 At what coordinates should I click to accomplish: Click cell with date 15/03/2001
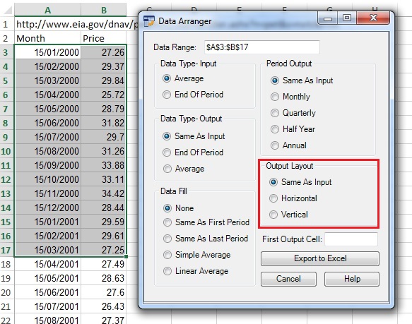pyautogui.click(x=47, y=250)
